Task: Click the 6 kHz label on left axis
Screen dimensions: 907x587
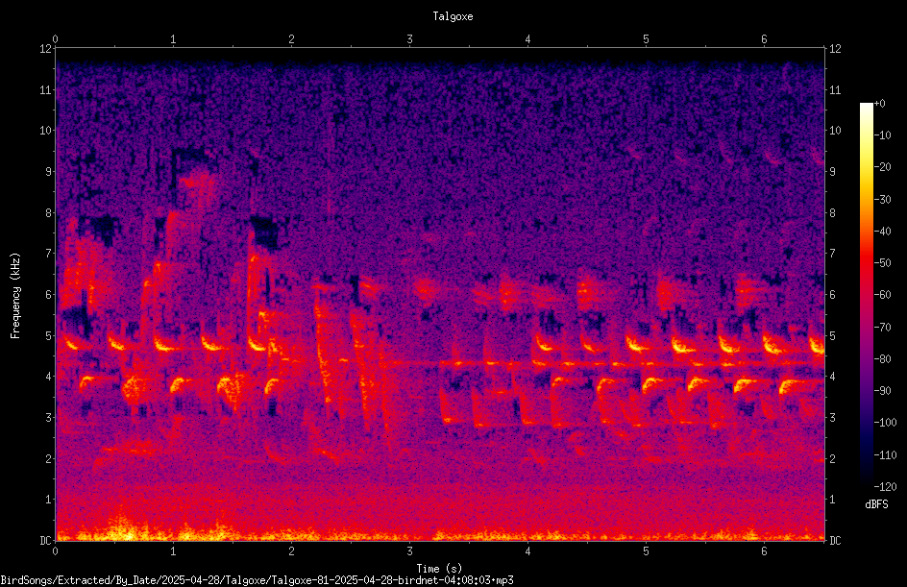Action: pos(49,294)
